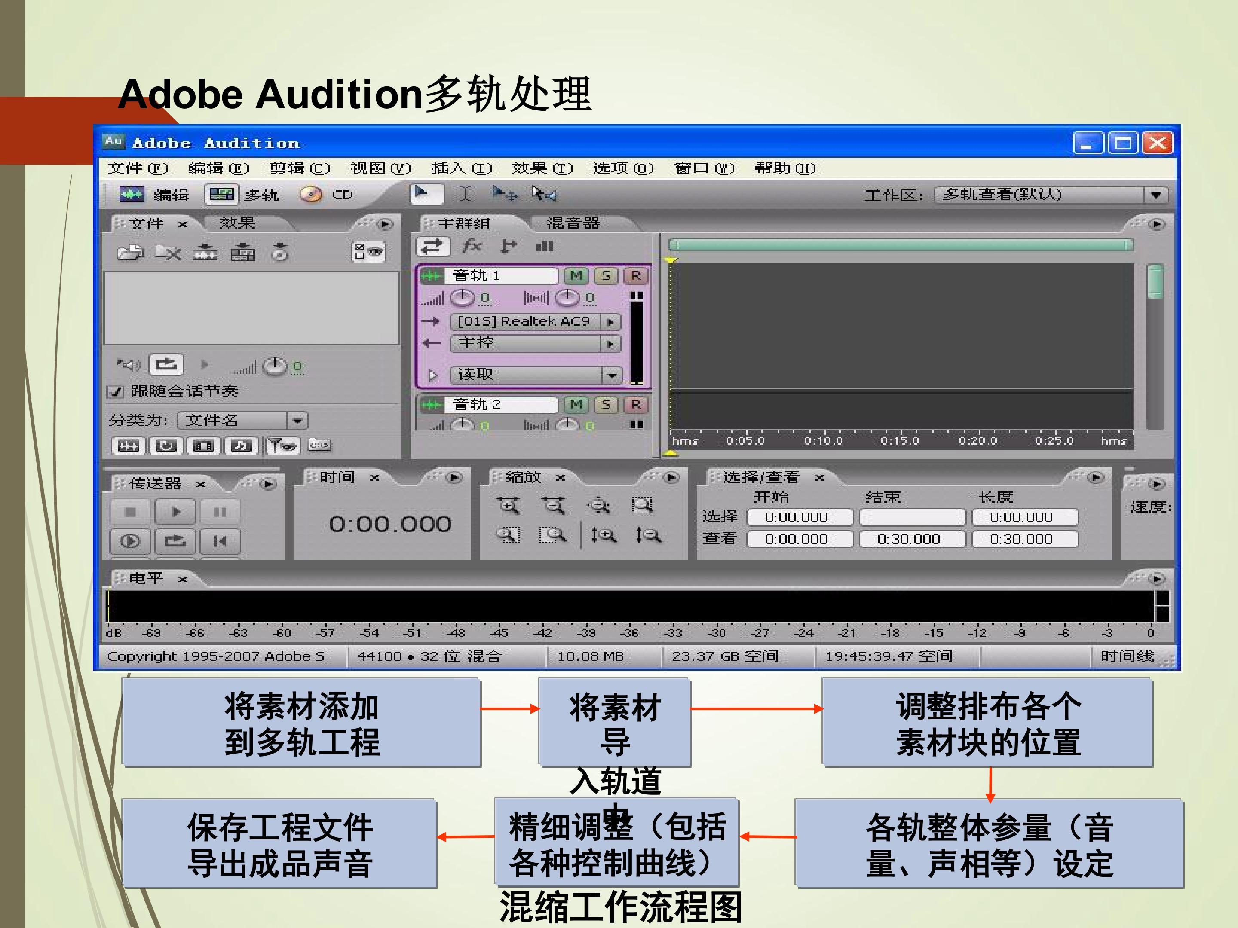1238x928 pixels.
Task: Solo 音轨 1 with S button
Action: 606,275
